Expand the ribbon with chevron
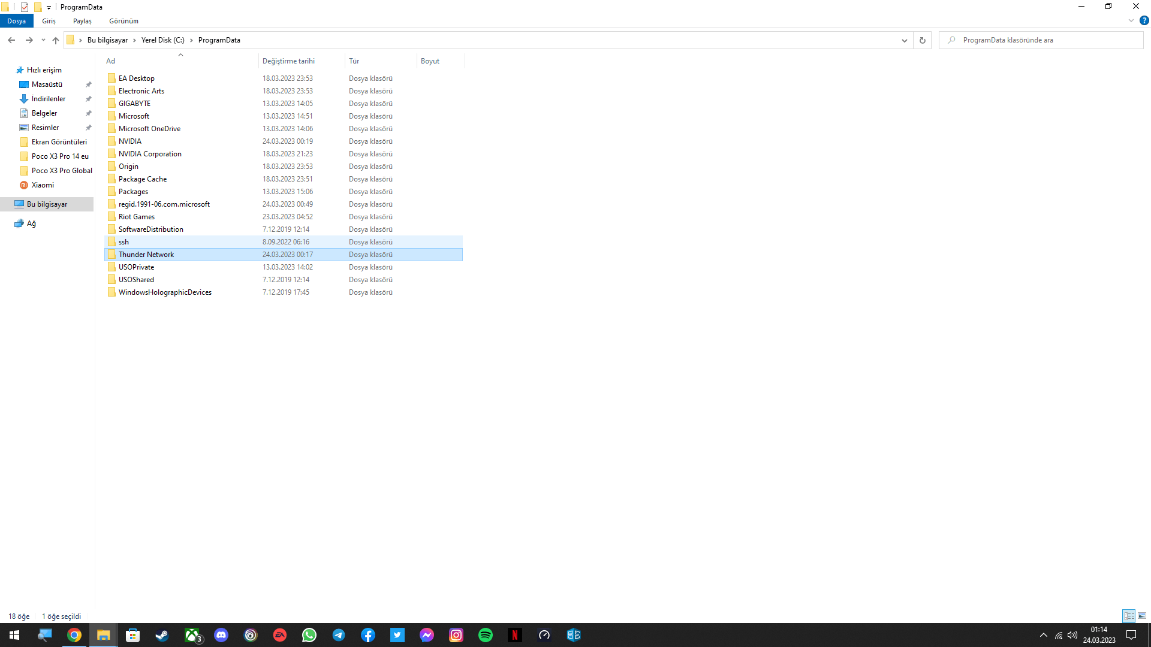 coord(1131,20)
